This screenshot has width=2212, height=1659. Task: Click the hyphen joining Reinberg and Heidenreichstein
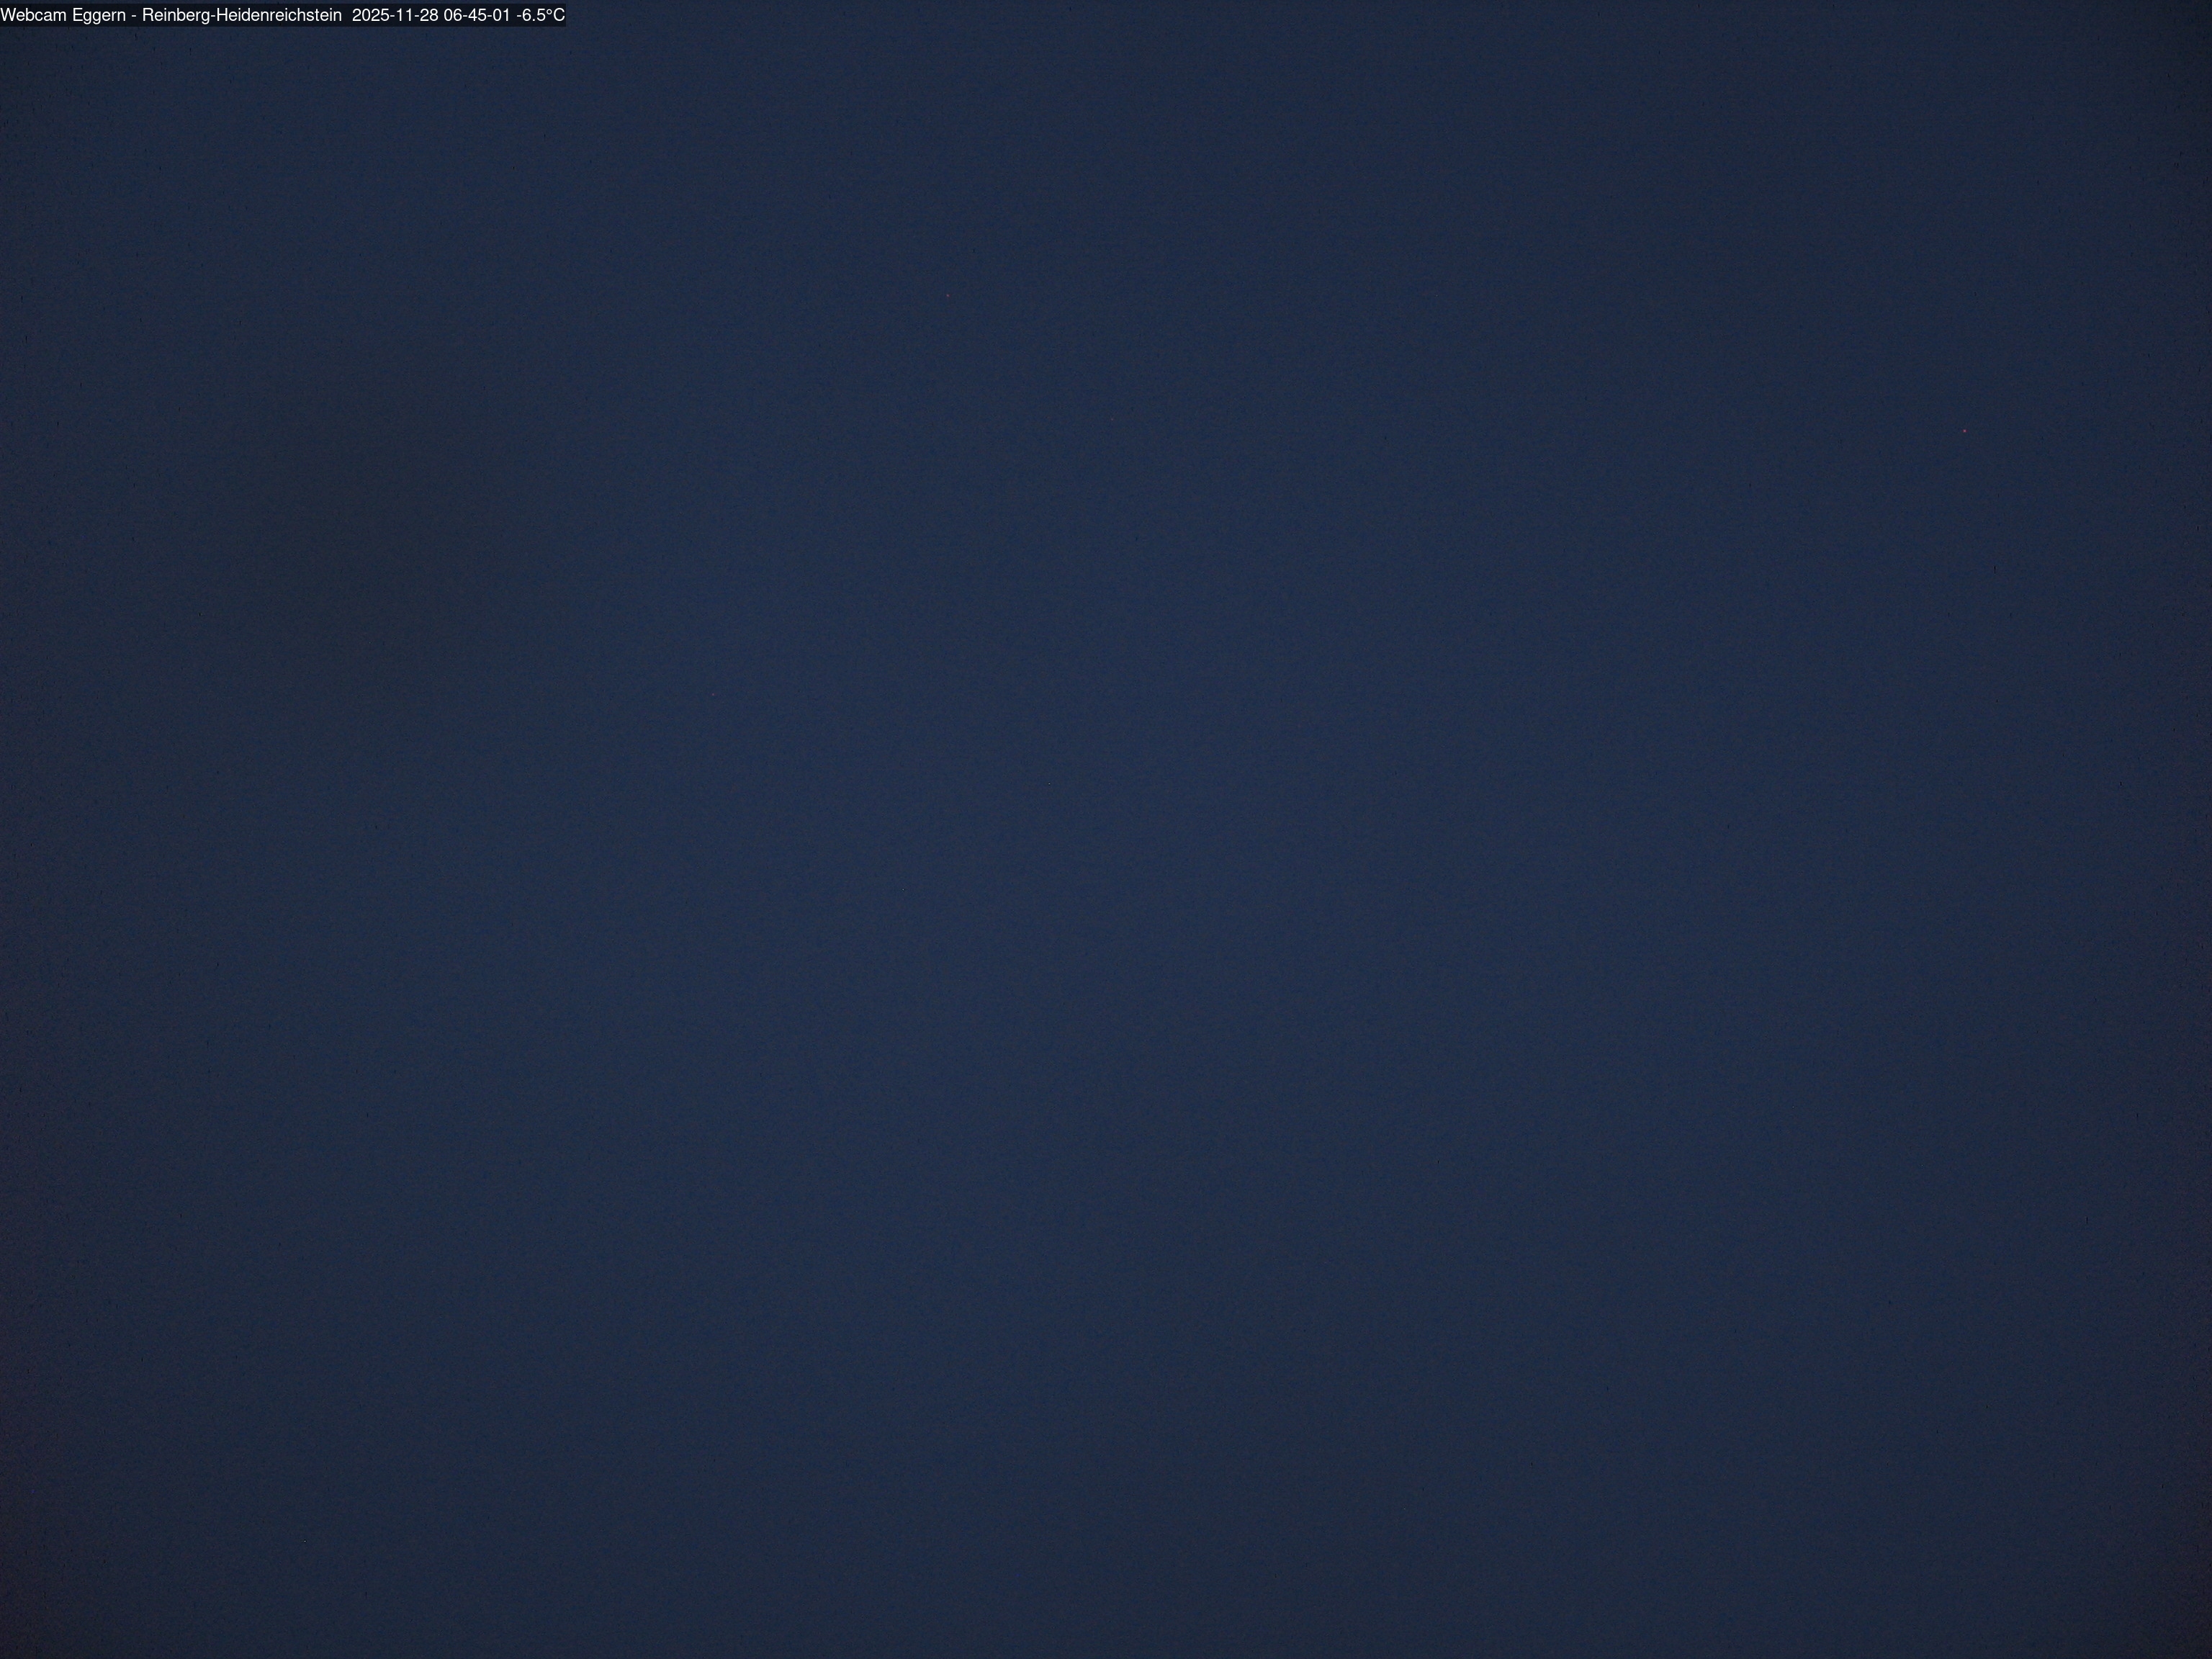[213, 16]
